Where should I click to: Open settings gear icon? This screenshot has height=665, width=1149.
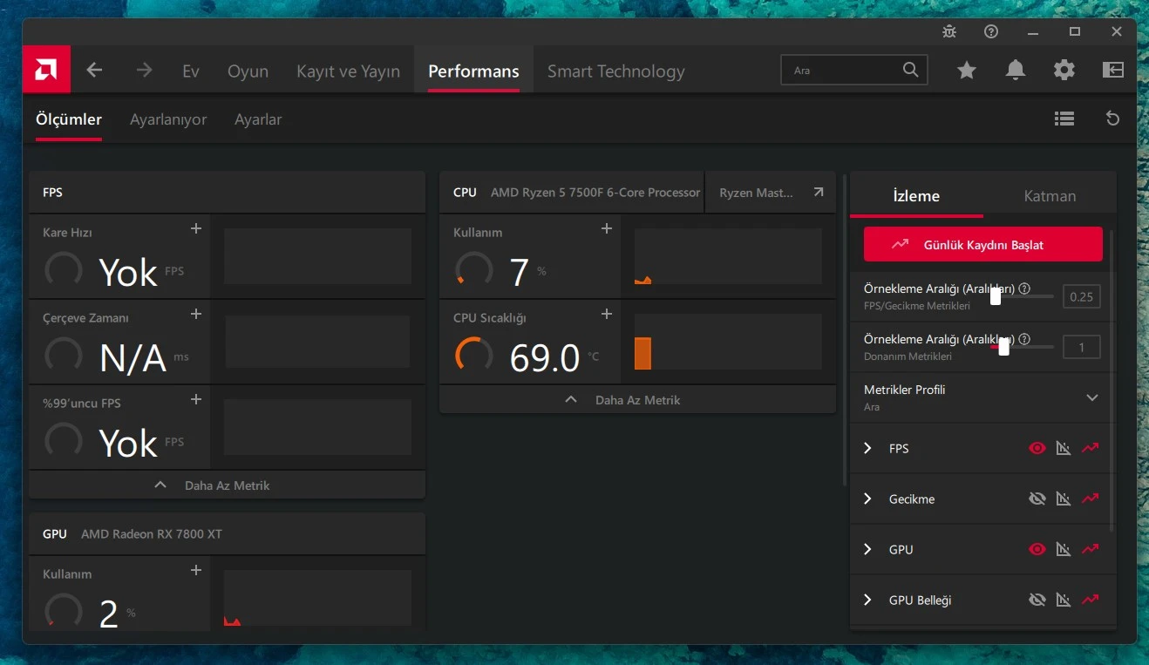tap(1064, 71)
